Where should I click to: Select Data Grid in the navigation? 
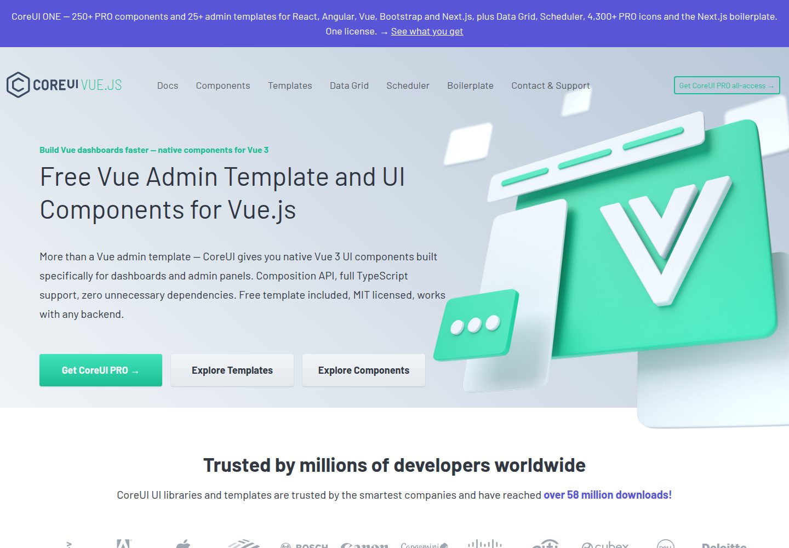tap(349, 85)
